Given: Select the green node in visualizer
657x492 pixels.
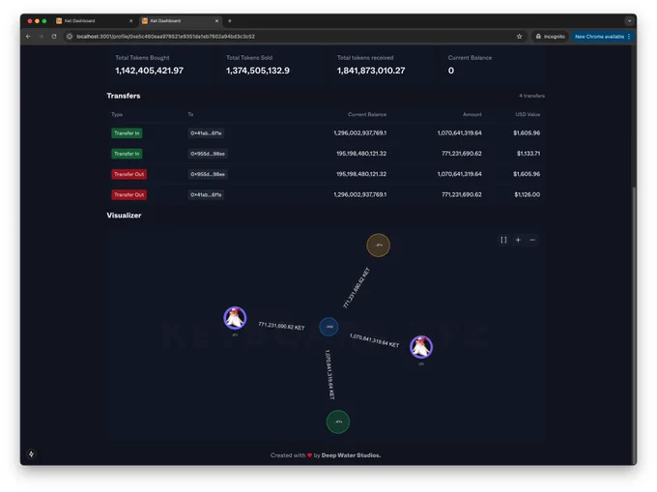Looking at the screenshot, I should click(338, 421).
